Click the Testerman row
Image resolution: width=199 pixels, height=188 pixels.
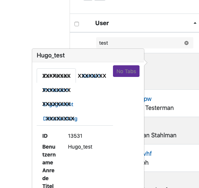point(172,103)
